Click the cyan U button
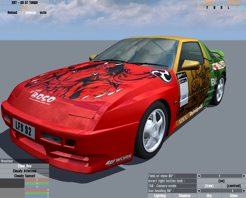The image size is (246, 198). tap(243, 7)
